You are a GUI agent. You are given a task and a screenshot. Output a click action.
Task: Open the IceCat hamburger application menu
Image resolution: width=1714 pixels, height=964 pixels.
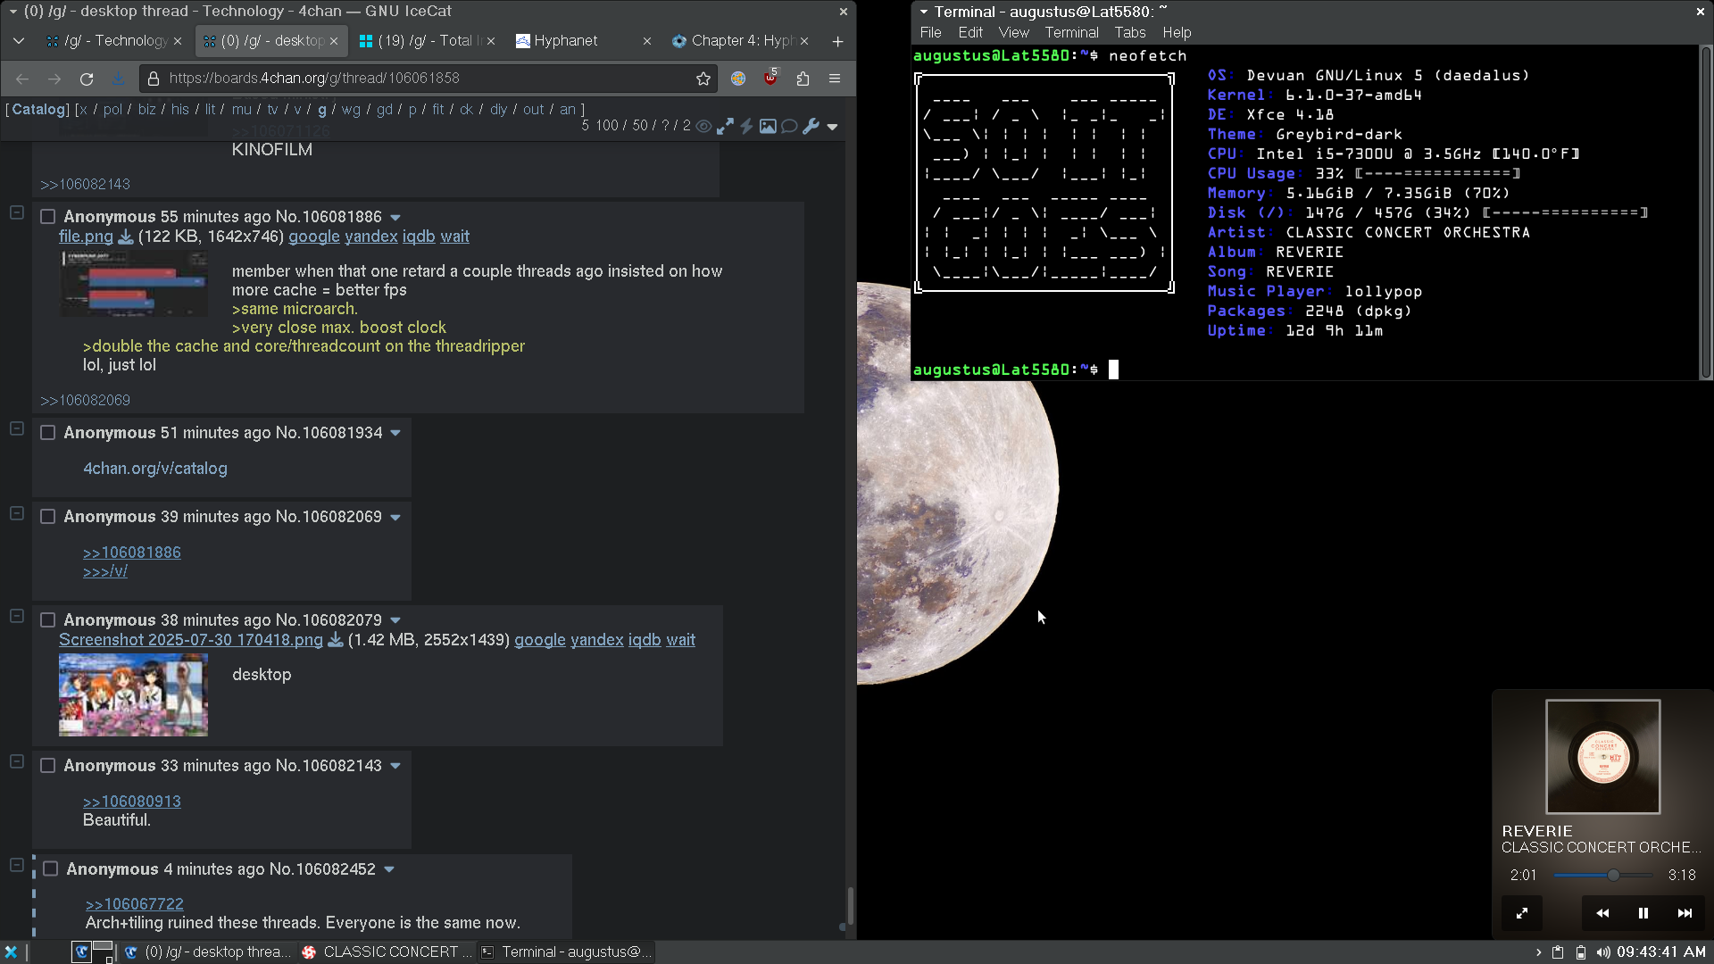point(835,79)
